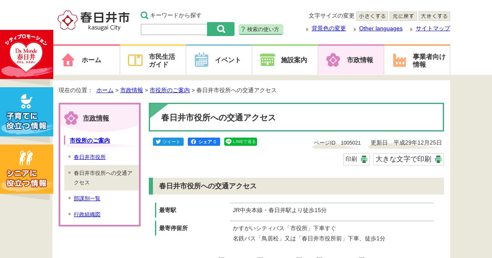Viewport: 492px width, 258px height.
Task: Click the Da Monde 春日井 city promotion banner
Action: [27, 54]
